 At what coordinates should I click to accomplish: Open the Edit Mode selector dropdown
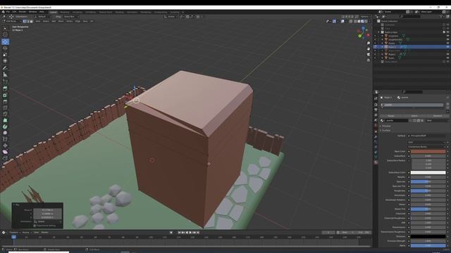(x=11, y=21)
